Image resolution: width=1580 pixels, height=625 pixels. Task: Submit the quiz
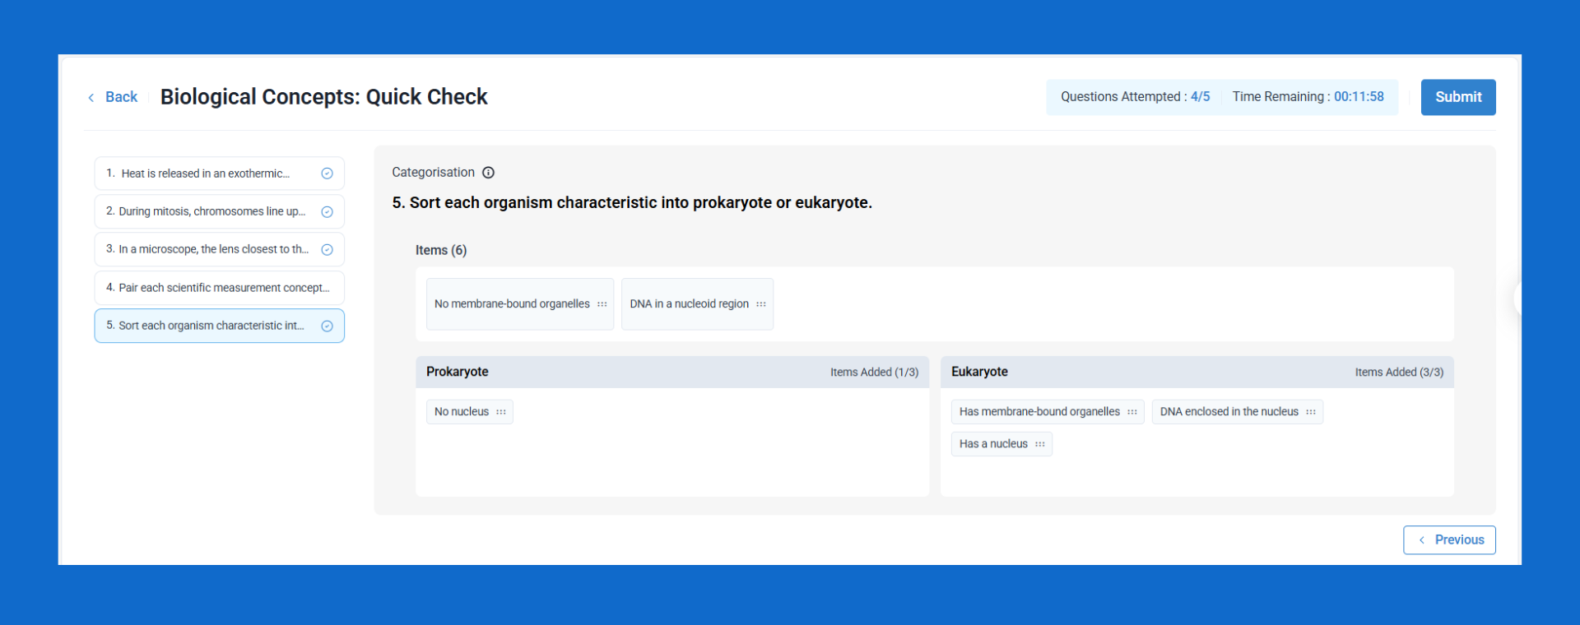(1458, 97)
